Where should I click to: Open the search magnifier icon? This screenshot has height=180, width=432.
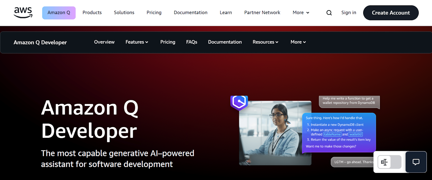pos(329,13)
